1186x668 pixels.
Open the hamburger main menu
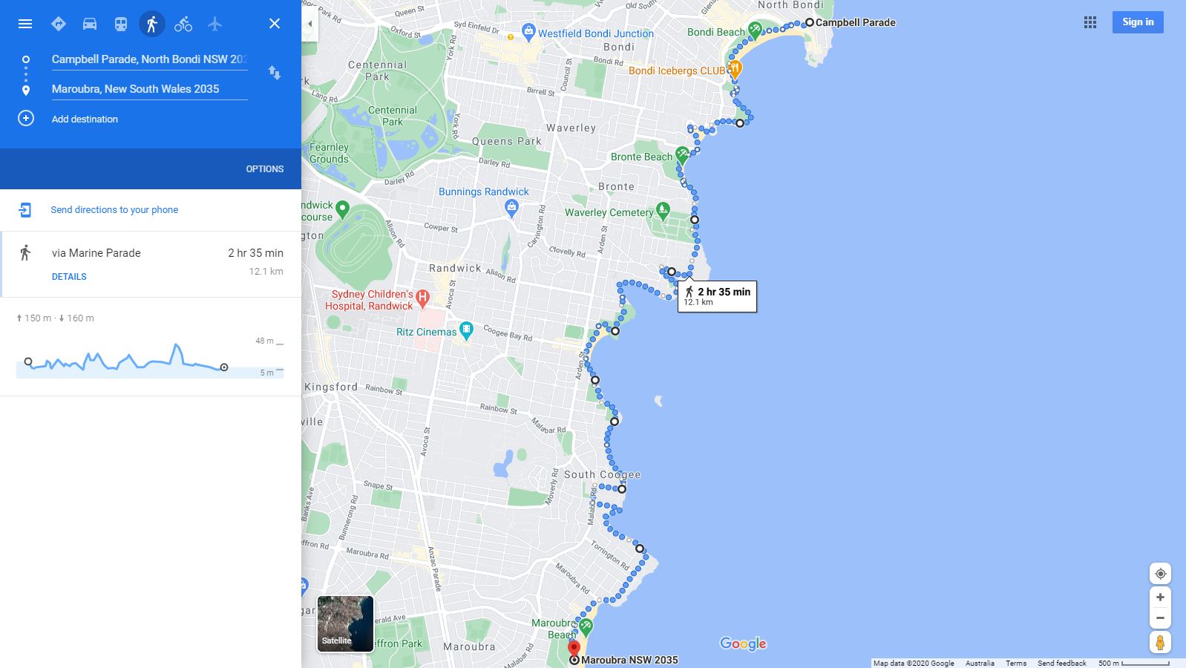25,24
